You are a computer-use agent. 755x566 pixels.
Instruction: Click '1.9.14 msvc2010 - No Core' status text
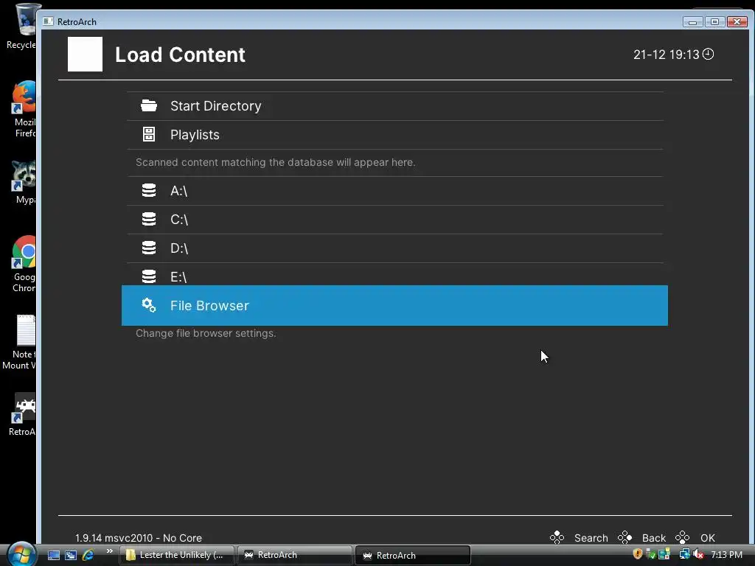coord(138,537)
